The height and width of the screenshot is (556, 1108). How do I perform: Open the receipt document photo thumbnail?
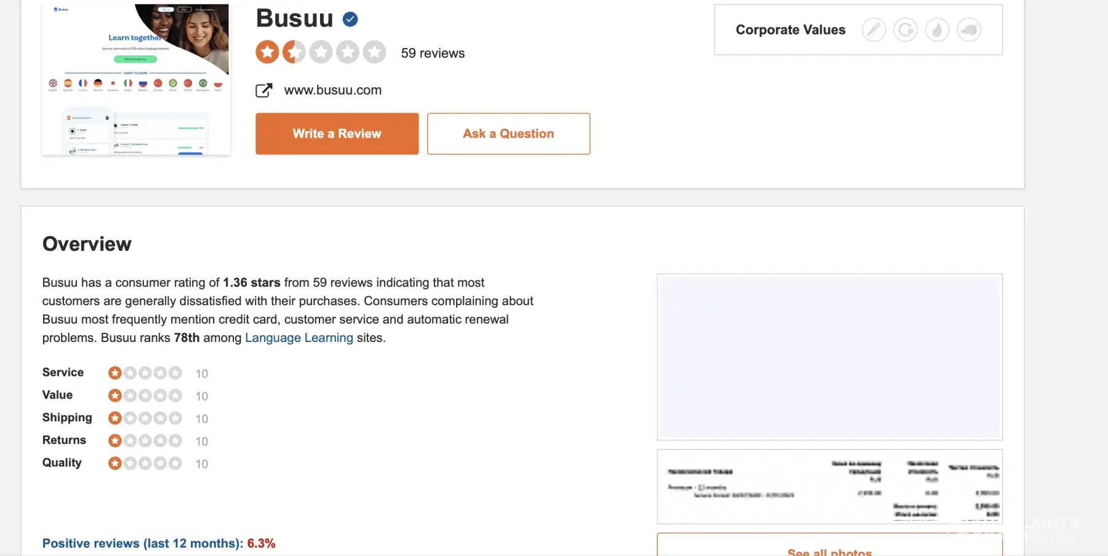pos(829,486)
